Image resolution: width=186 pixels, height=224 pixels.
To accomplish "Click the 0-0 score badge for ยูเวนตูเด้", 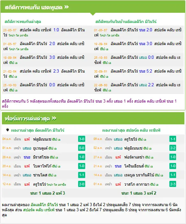I will point(82,148).
